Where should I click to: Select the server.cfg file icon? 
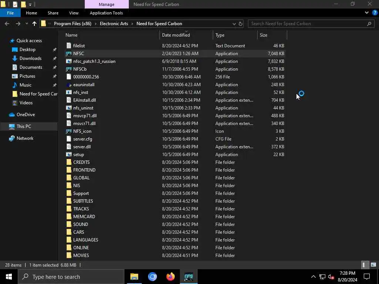68,139
